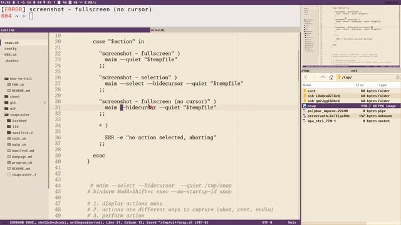The height and width of the screenshot is (225, 401).
Task: Click the git folder status indicator
Action: pyautogui.click(x=44, y=102)
